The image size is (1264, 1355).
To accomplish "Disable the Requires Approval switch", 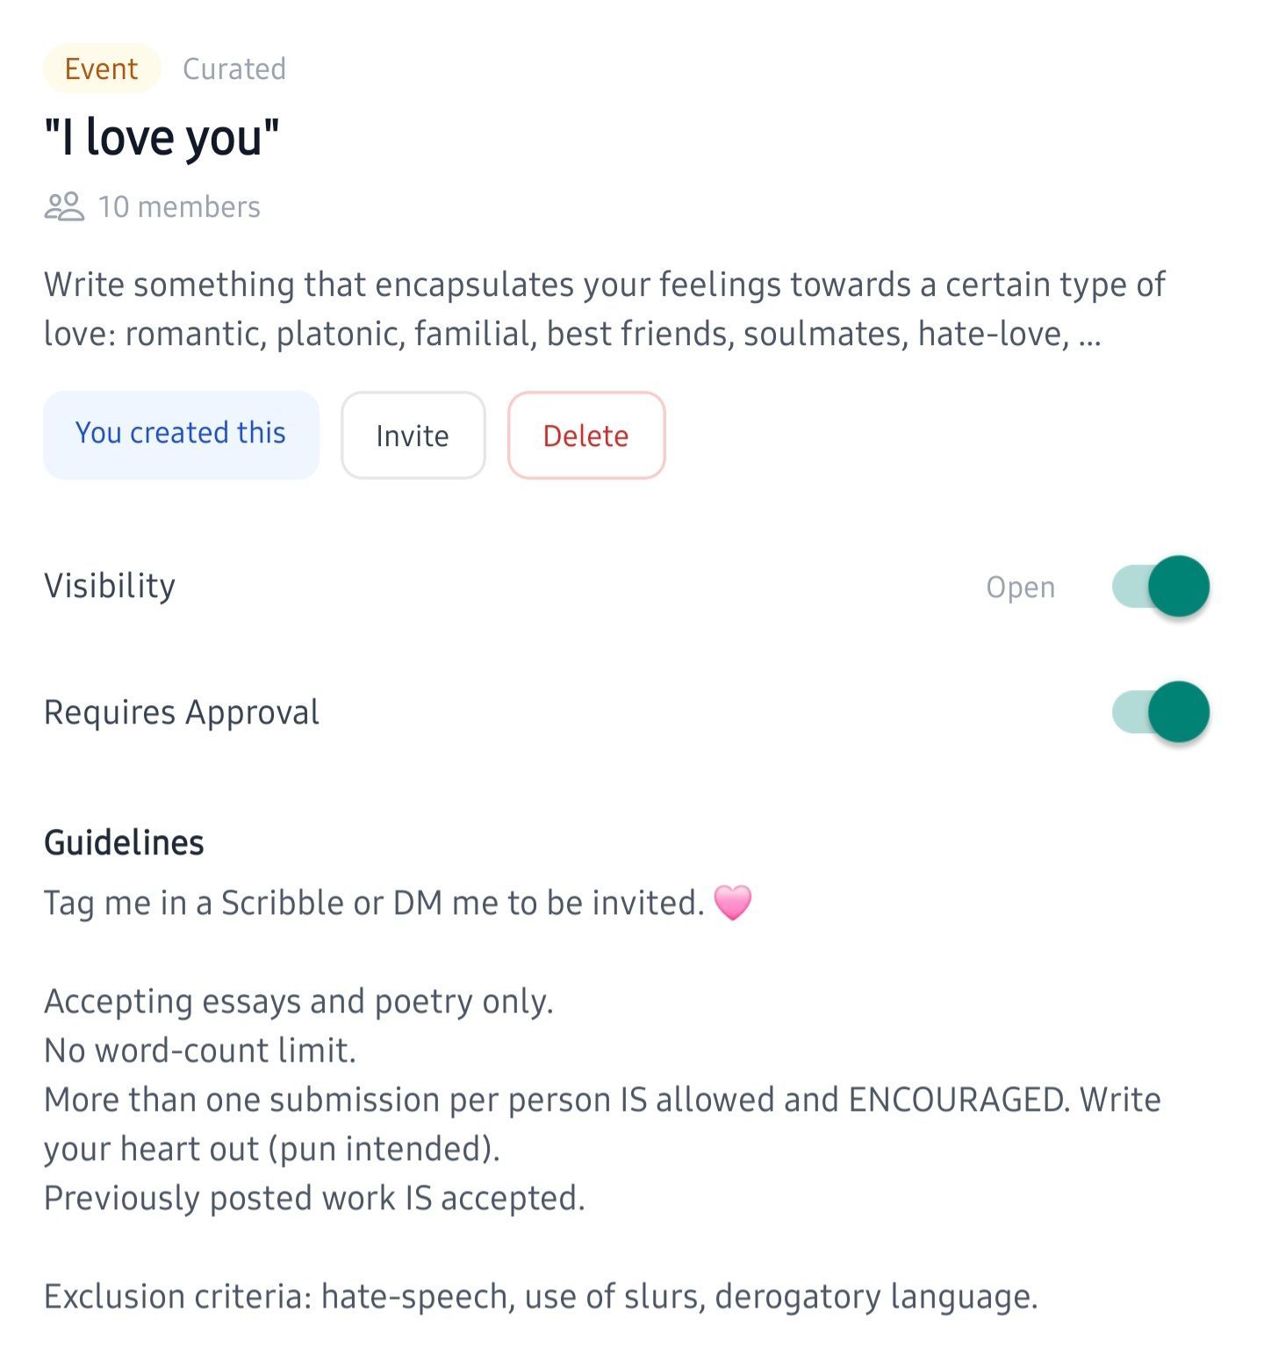I will (x=1160, y=712).
